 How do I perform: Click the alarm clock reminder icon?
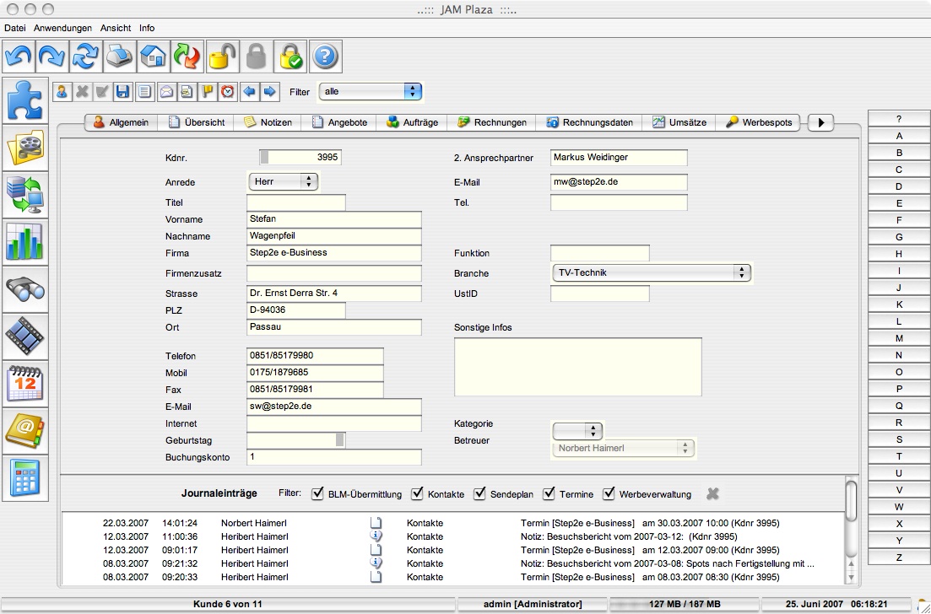[x=227, y=91]
